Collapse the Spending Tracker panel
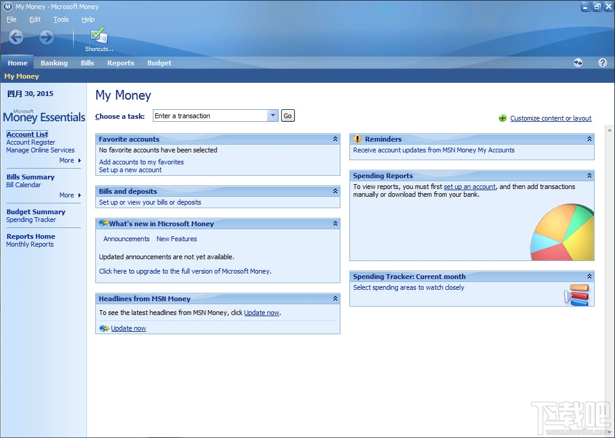Screen dimensions: 615x438 pos(589,277)
